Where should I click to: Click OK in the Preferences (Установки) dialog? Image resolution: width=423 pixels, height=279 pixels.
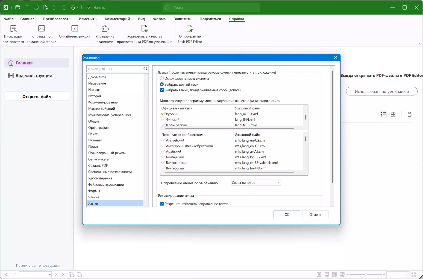pos(287,214)
